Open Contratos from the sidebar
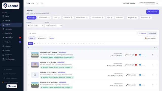162x91 pixels. click(x=12, y=29)
